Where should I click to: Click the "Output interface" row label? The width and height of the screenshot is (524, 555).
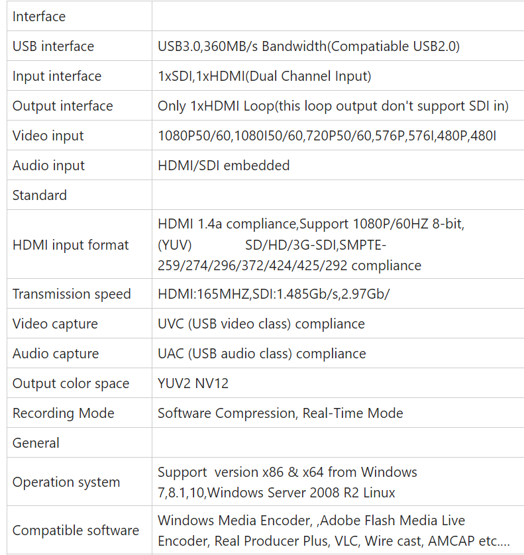pos(62,106)
